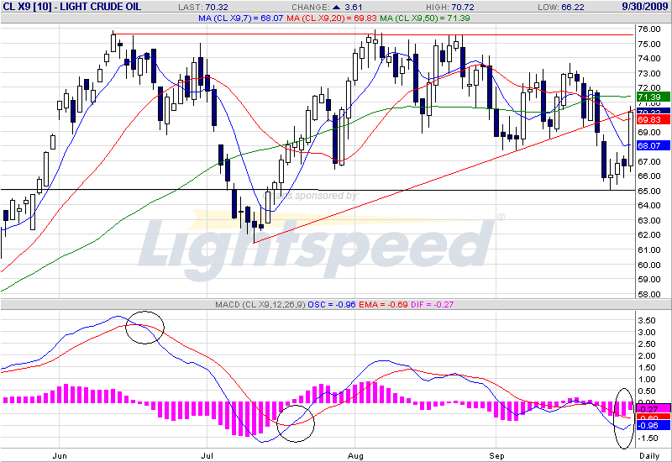Click the 'OSC = -0.96' MACD readout
The width and height of the screenshot is (672, 462).
click(x=332, y=305)
